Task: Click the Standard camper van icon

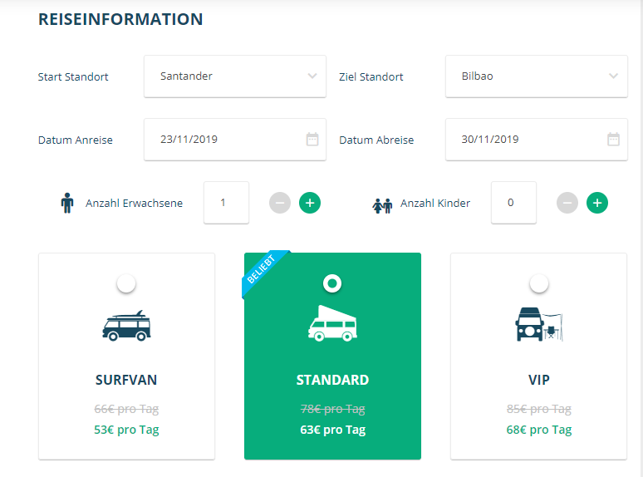Action: pos(332,323)
